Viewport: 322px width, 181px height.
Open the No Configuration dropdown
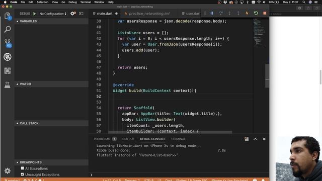click(53, 14)
